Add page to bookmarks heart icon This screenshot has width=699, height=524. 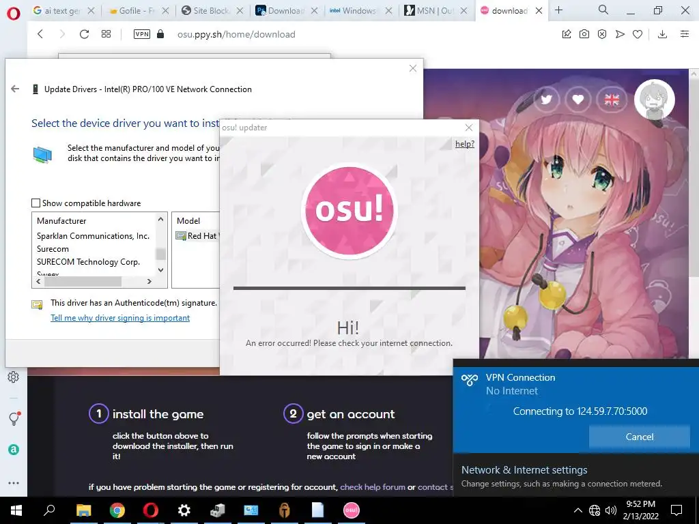pos(638,34)
